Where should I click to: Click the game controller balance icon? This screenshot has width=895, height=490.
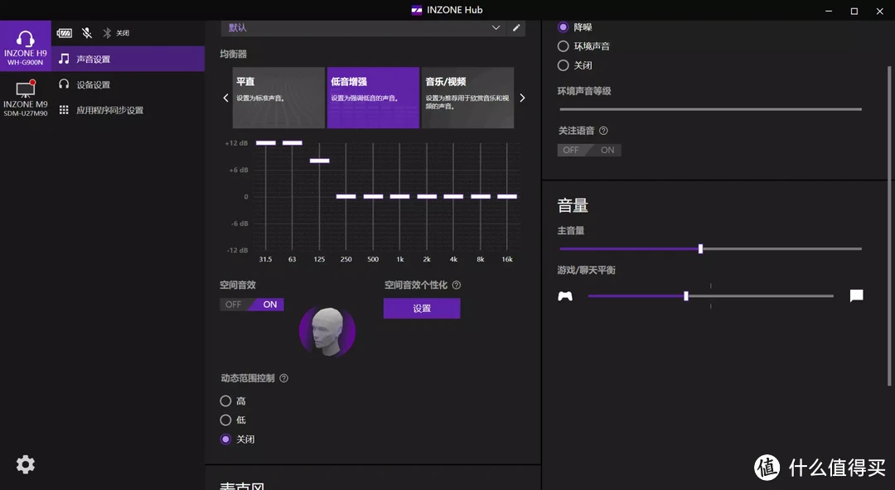click(x=564, y=296)
